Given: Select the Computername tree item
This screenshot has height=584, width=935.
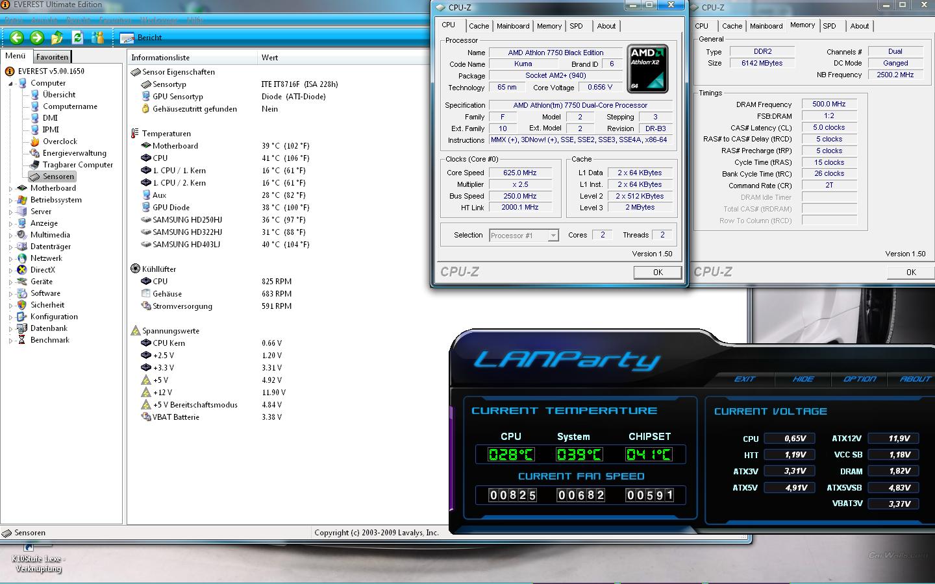Looking at the screenshot, I should point(70,106).
